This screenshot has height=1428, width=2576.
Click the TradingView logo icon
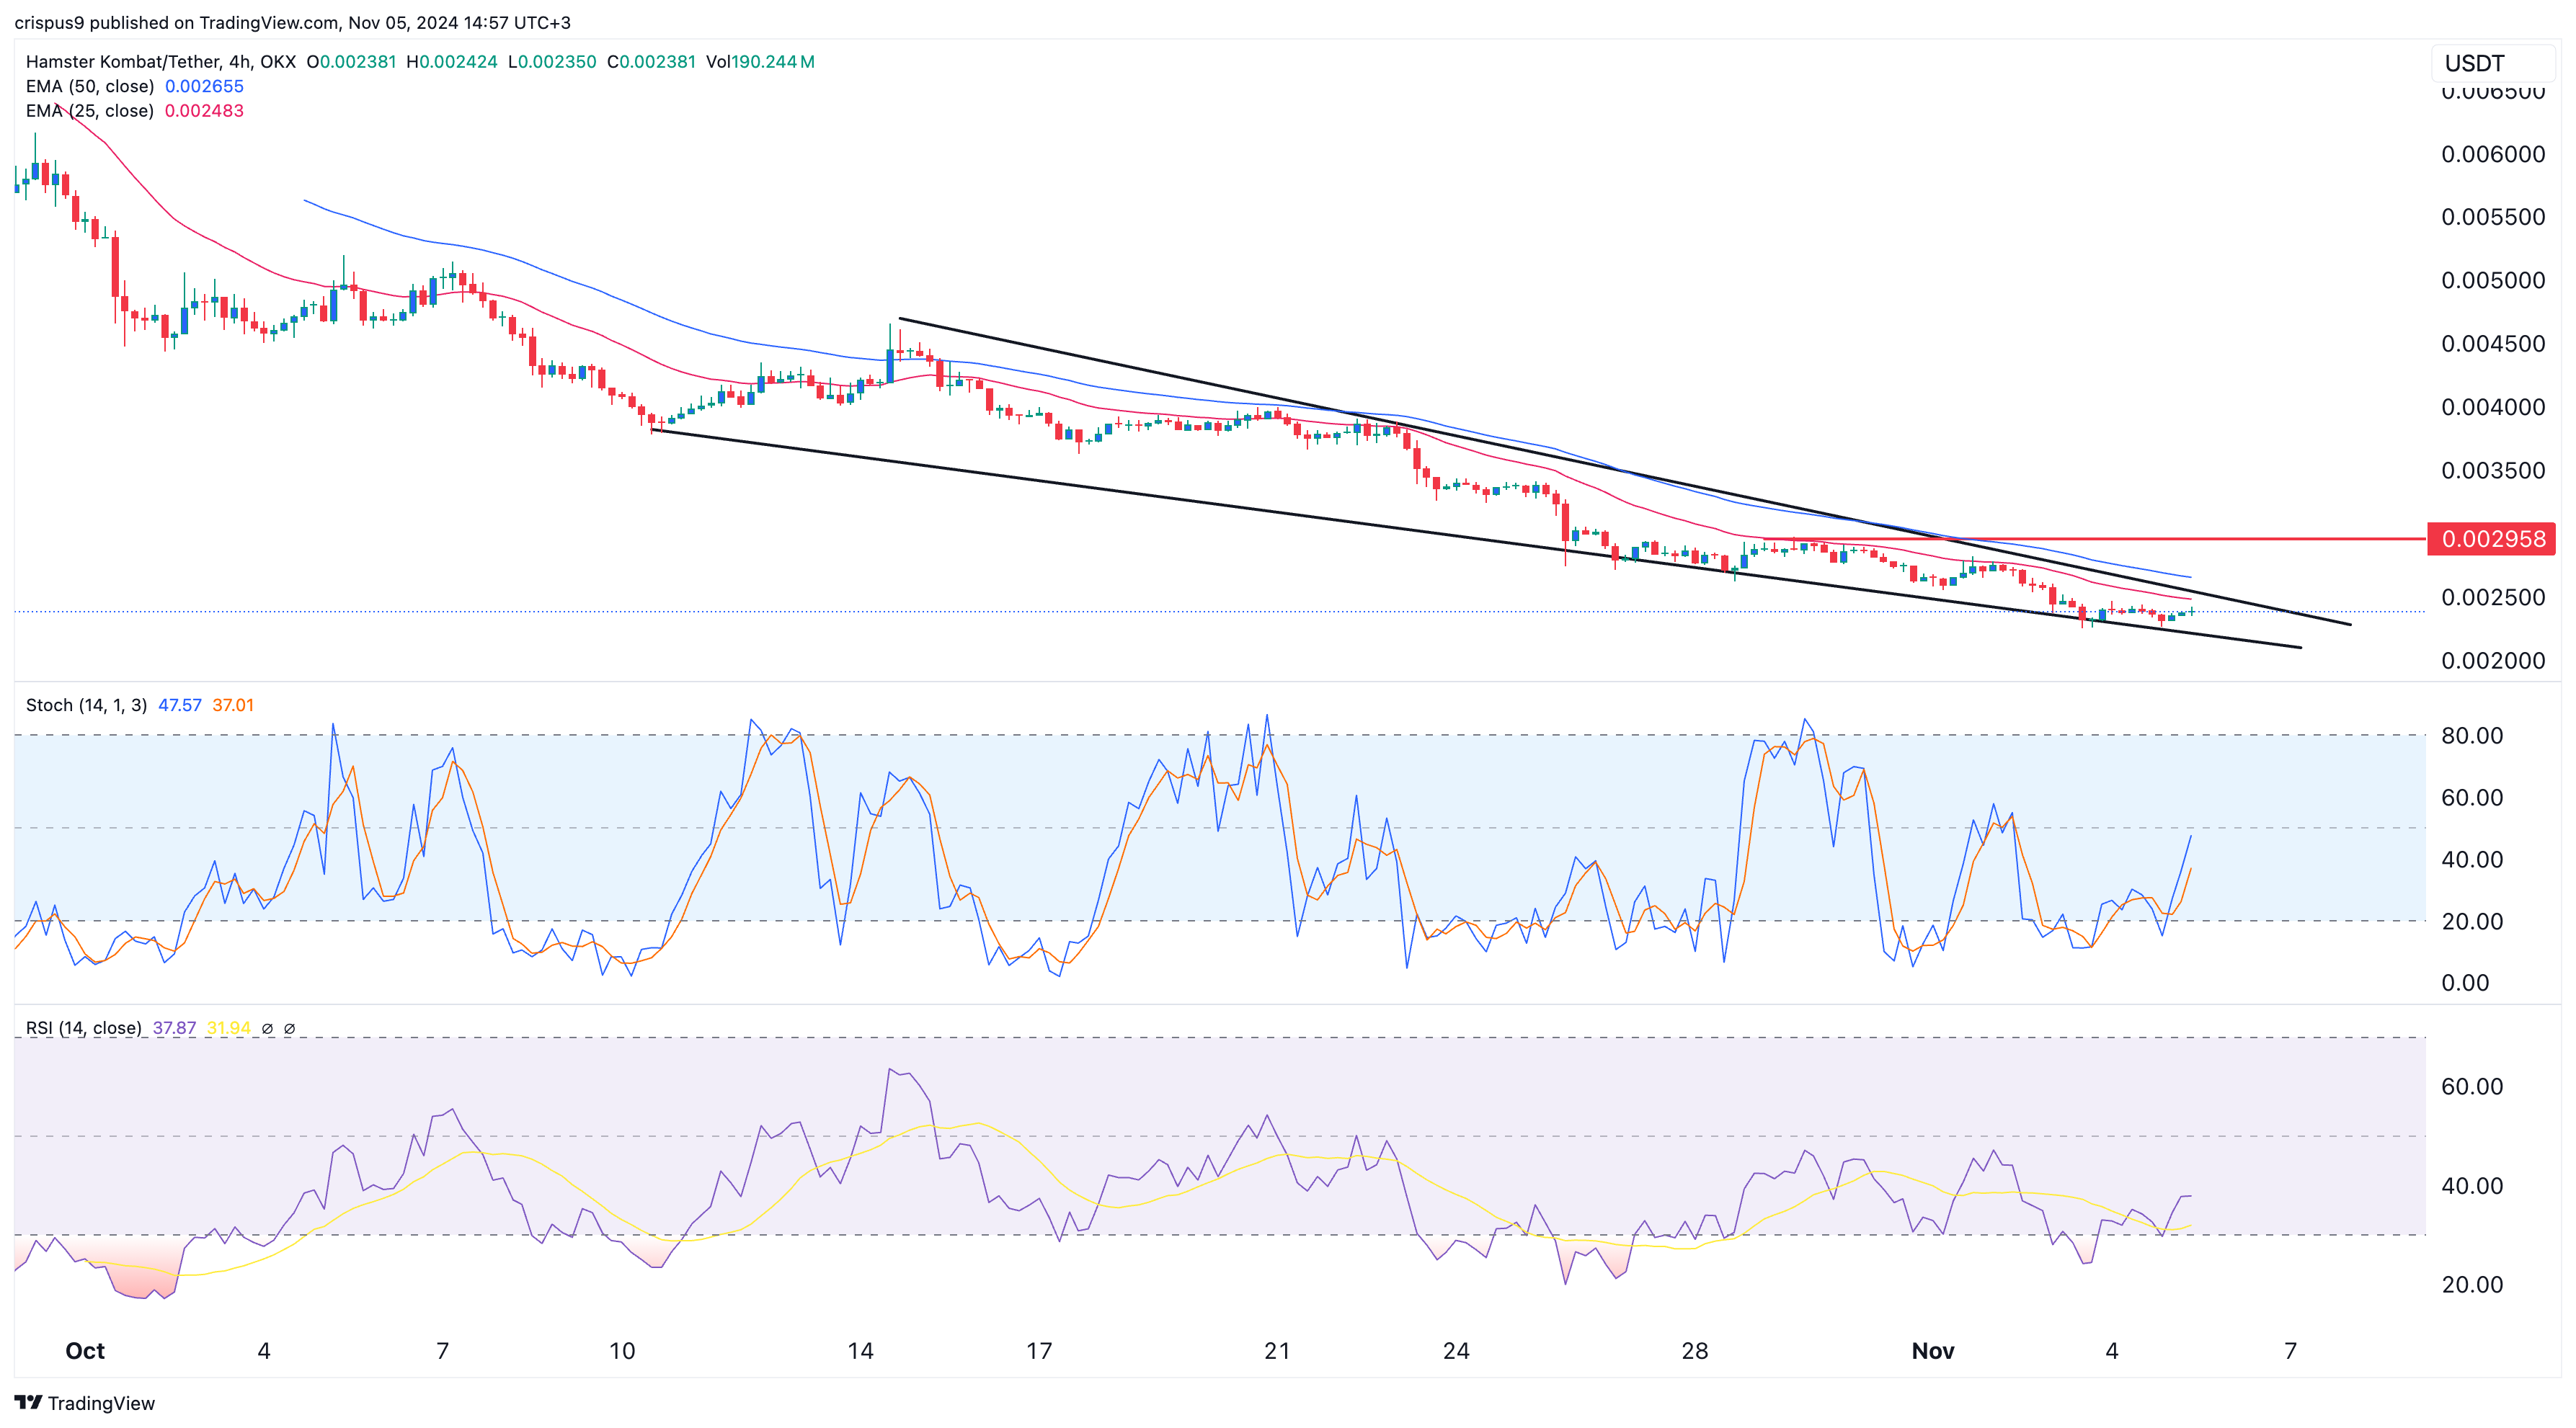pos(28,1402)
